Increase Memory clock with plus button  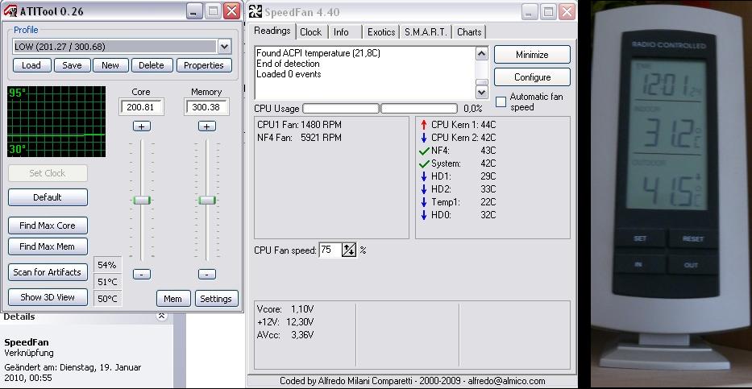click(206, 126)
